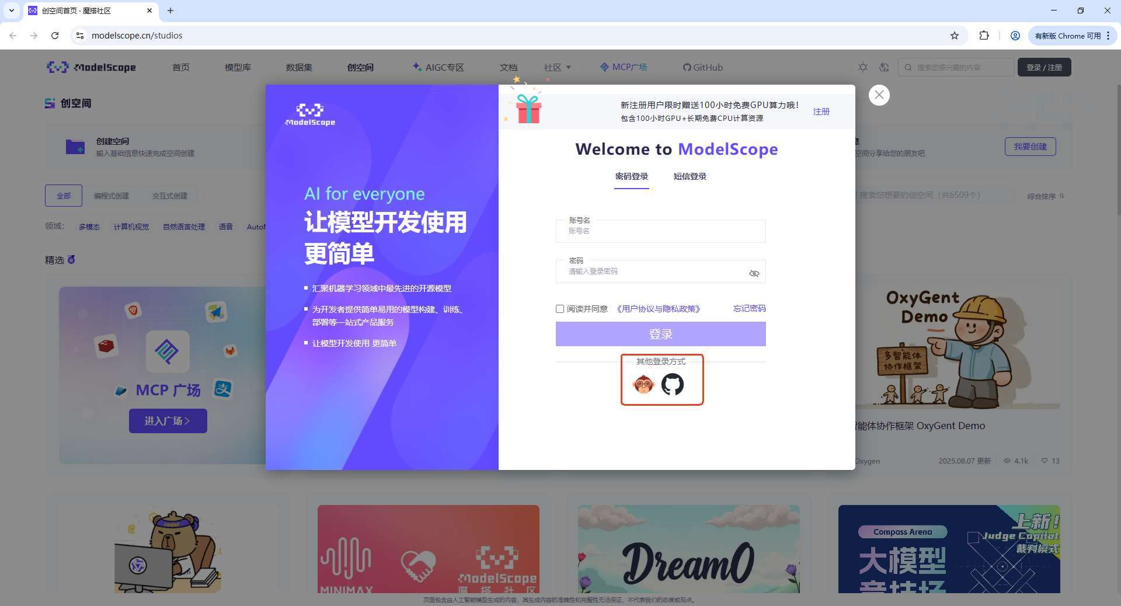Image resolution: width=1121 pixels, height=606 pixels.
Task: Click the browser forward arrow
Action: [34, 36]
